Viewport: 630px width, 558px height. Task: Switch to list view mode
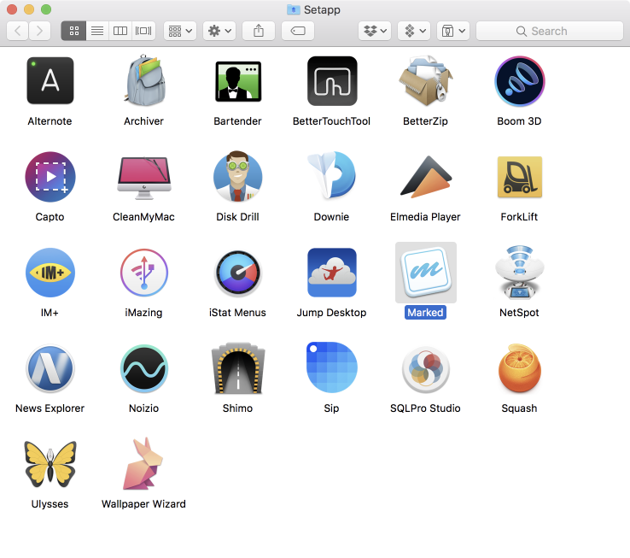(x=97, y=31)
